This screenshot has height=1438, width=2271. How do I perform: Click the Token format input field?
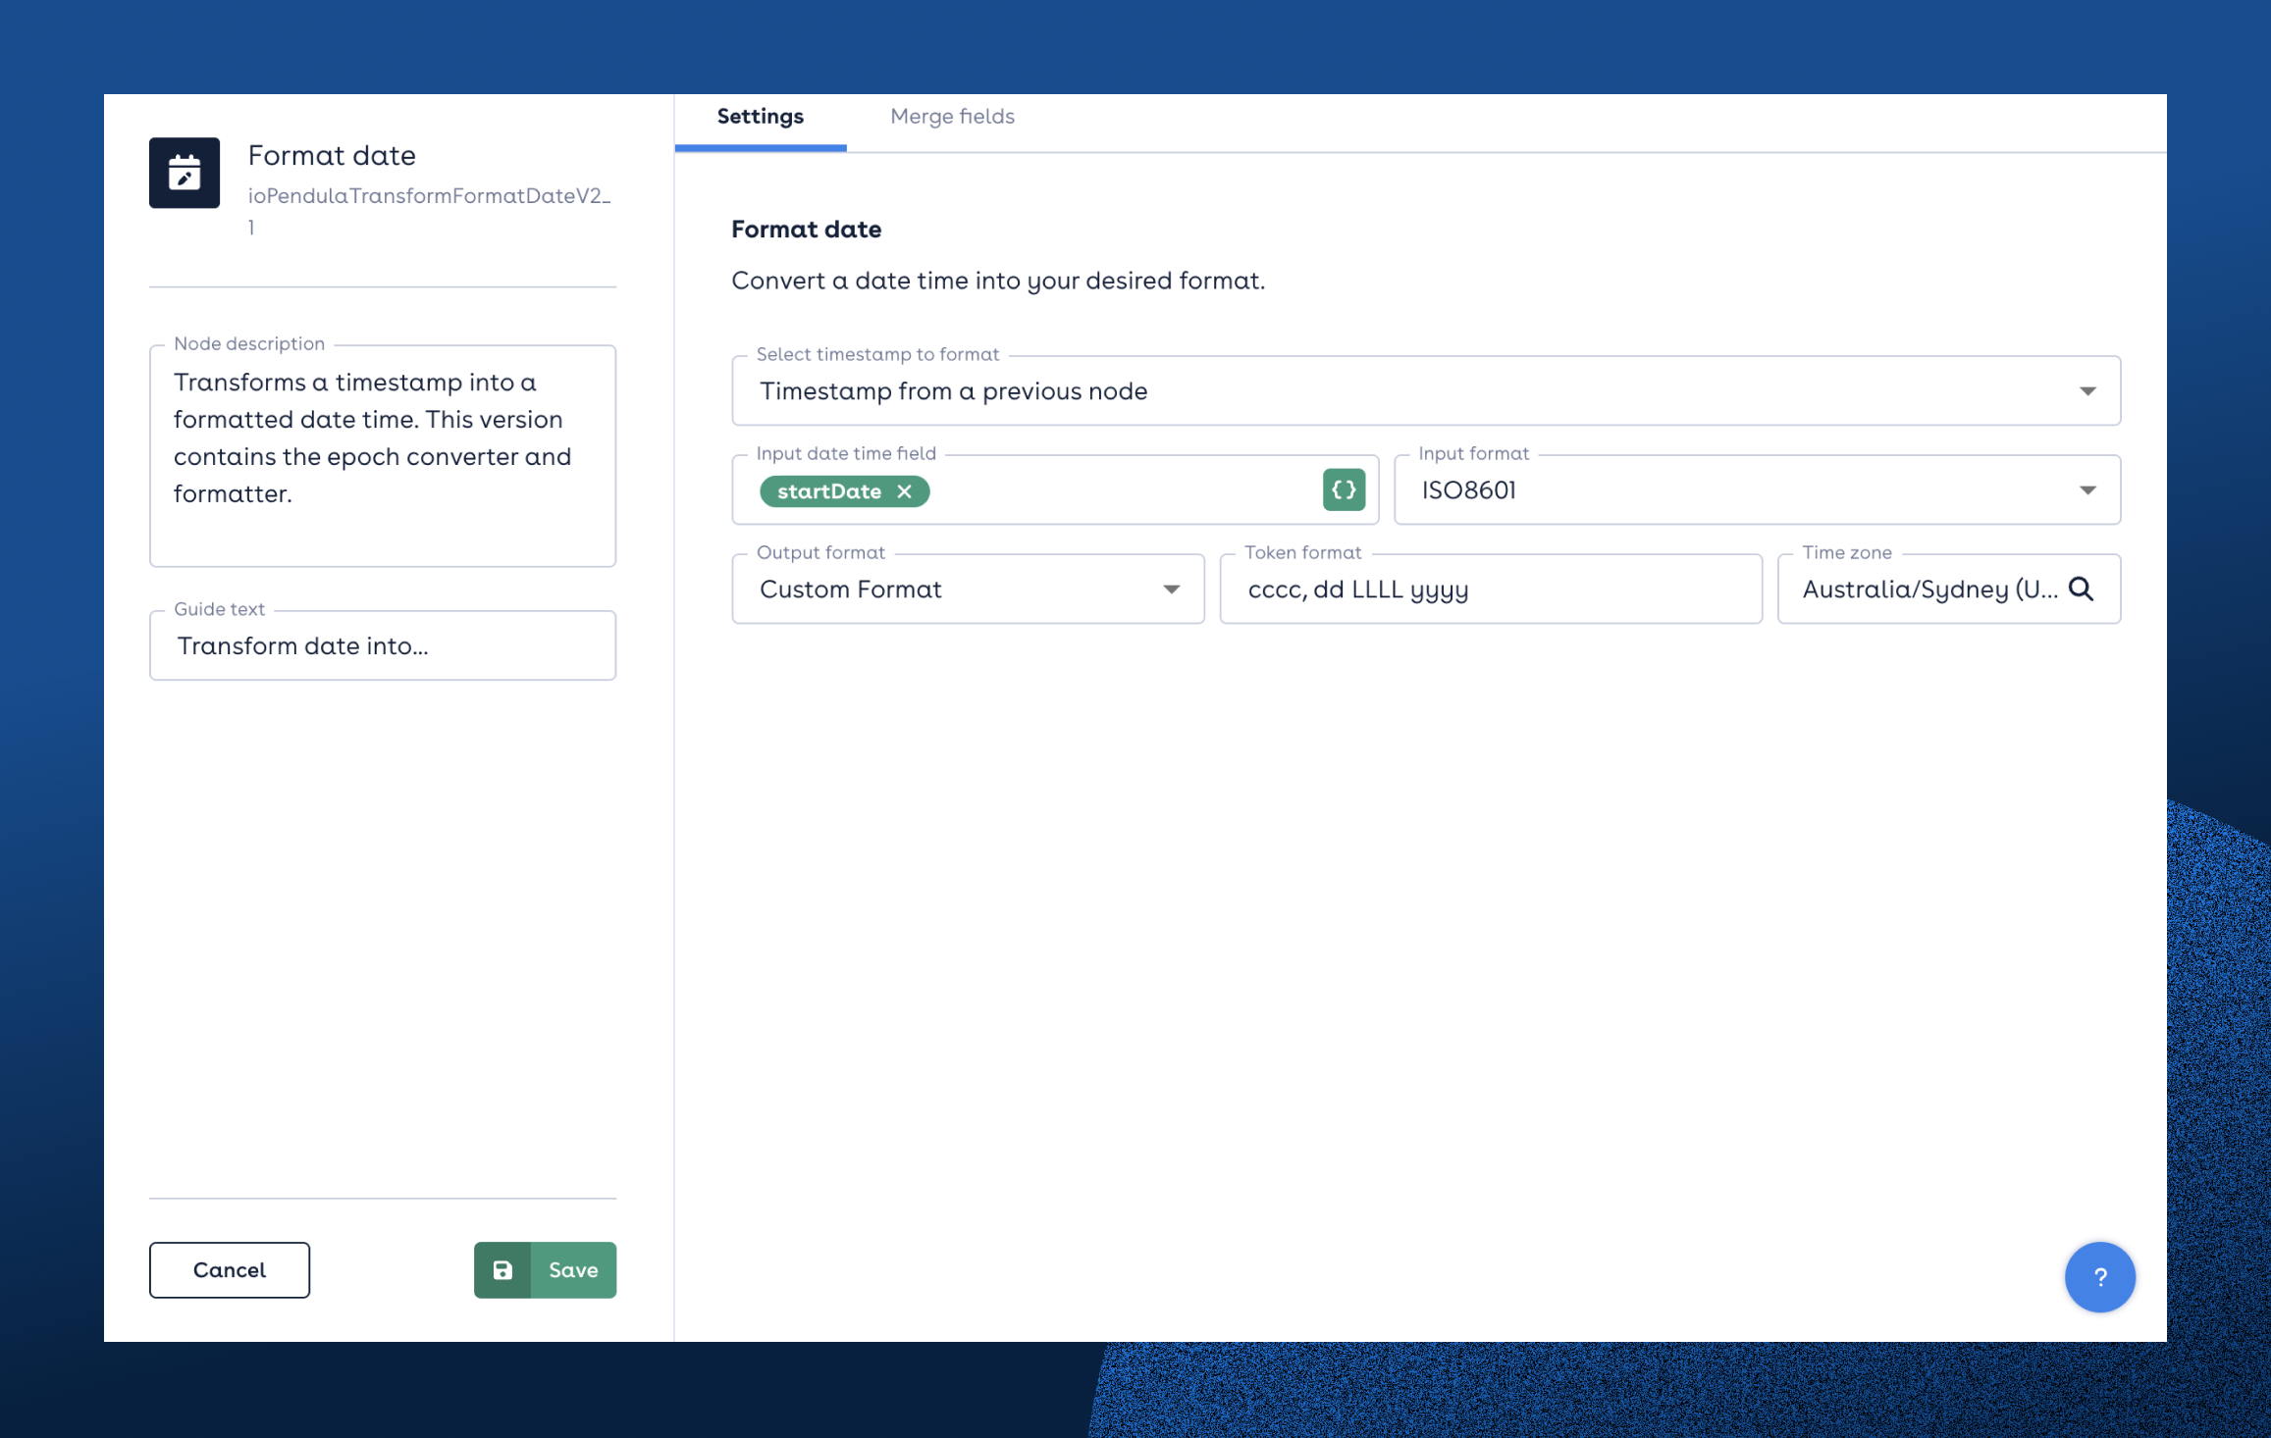click(1491, 589)
